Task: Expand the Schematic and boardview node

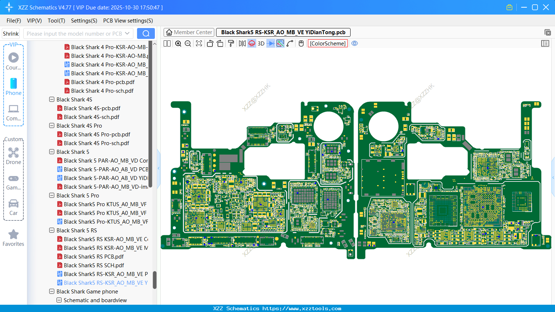Action: [x=59, y=300]
